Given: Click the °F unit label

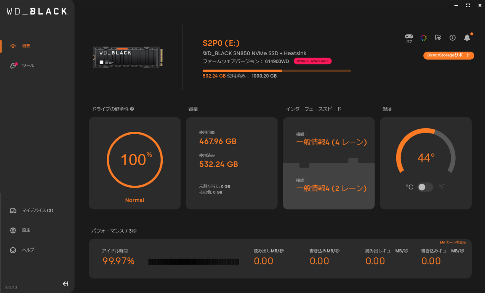Looking at the screenshot, I should (x=442, y=187).
